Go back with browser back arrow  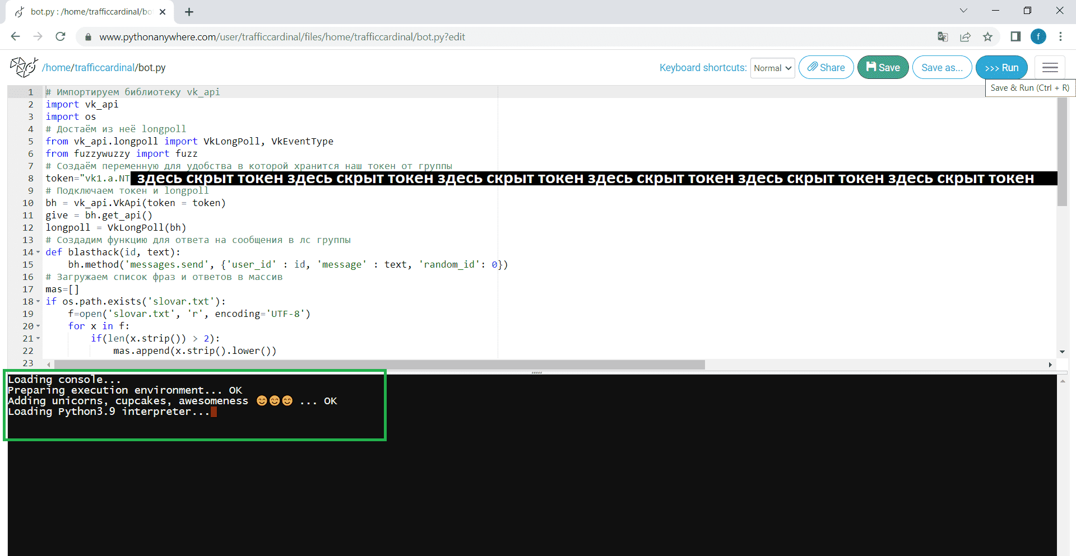[x=15, y=37]
